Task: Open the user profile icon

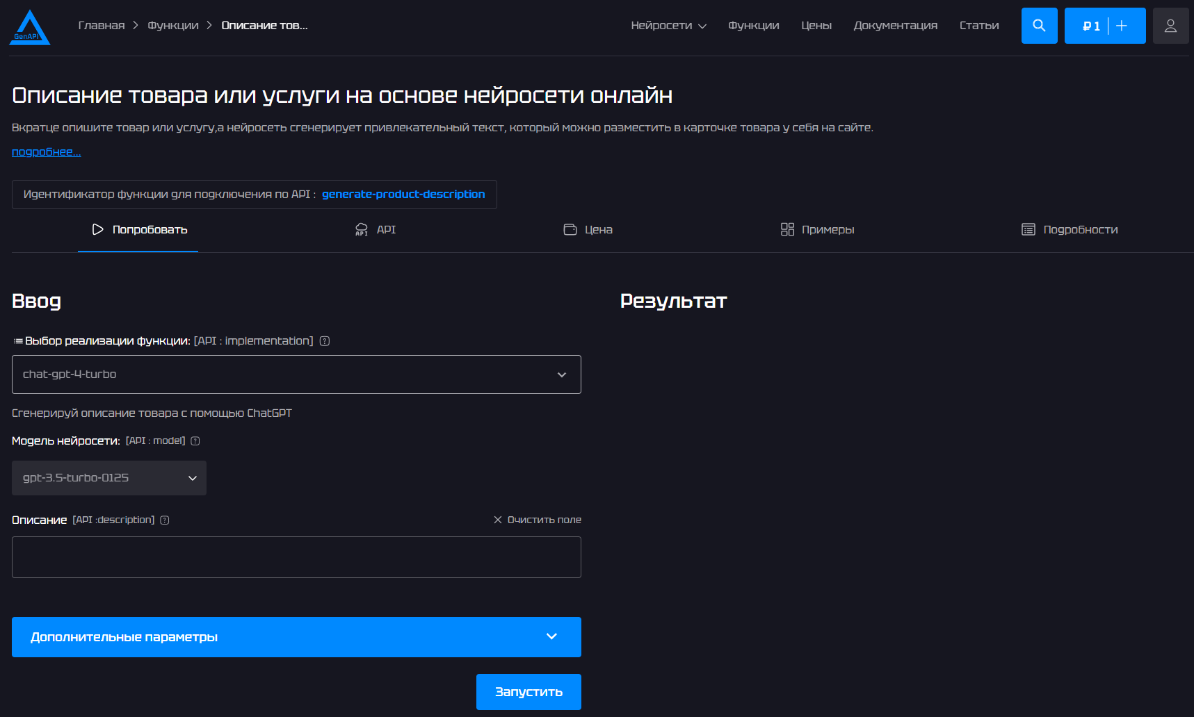Action: (x=1170, y=26)
